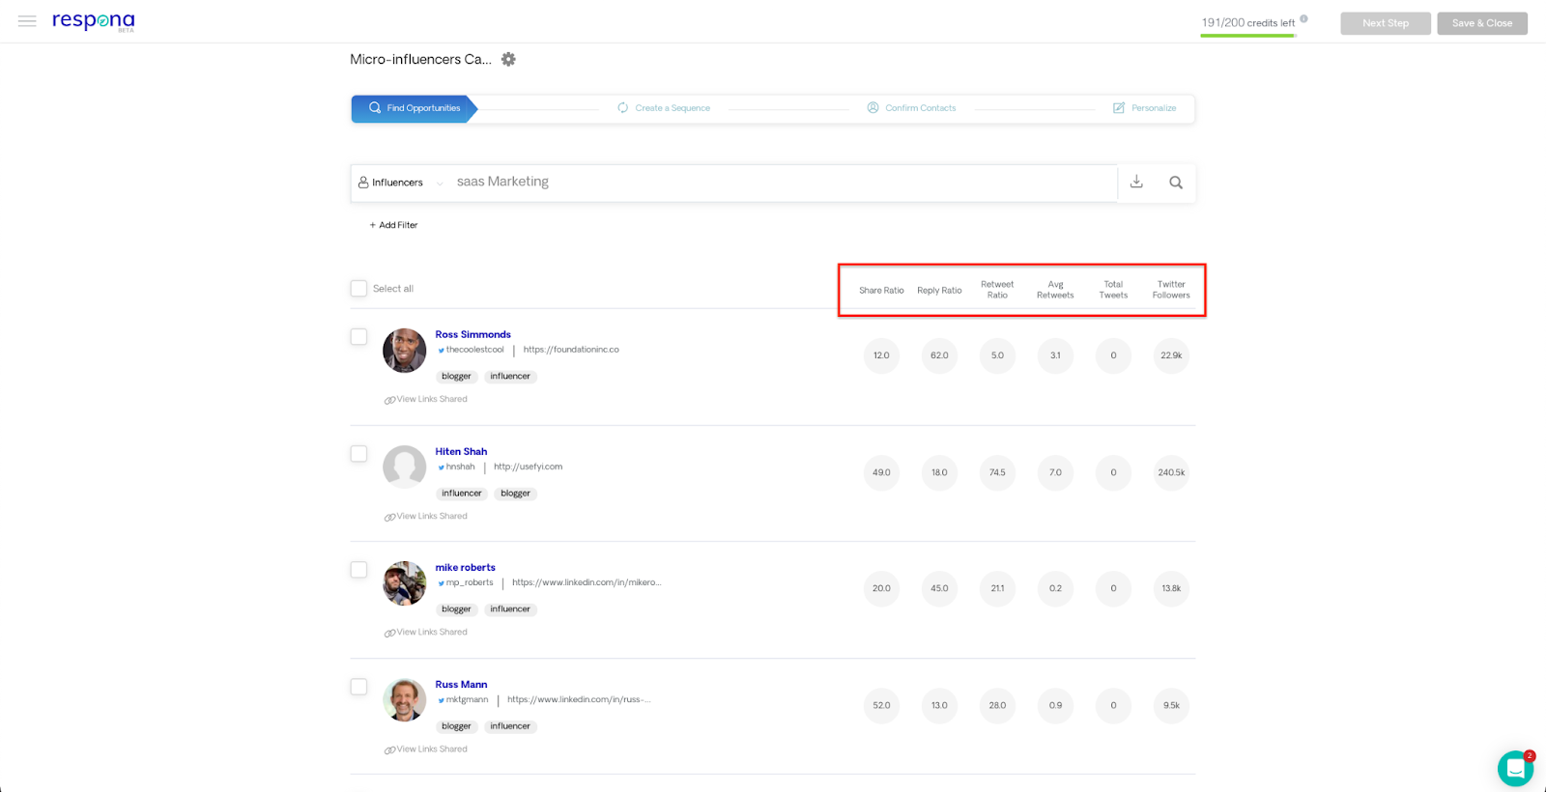
Task: Open foundationinc.co website link
Action: (571, 350)
